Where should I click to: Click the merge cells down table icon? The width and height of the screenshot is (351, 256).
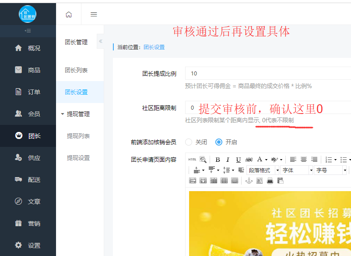click(x=203, y=181)
